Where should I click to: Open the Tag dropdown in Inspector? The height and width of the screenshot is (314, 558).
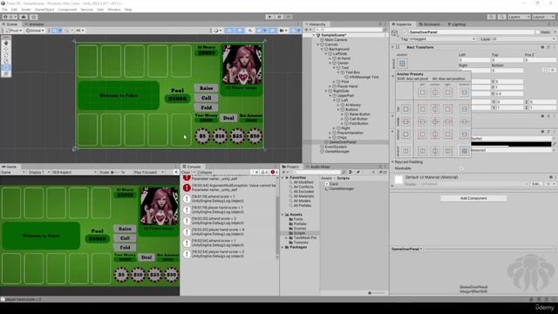coord(442,39)
